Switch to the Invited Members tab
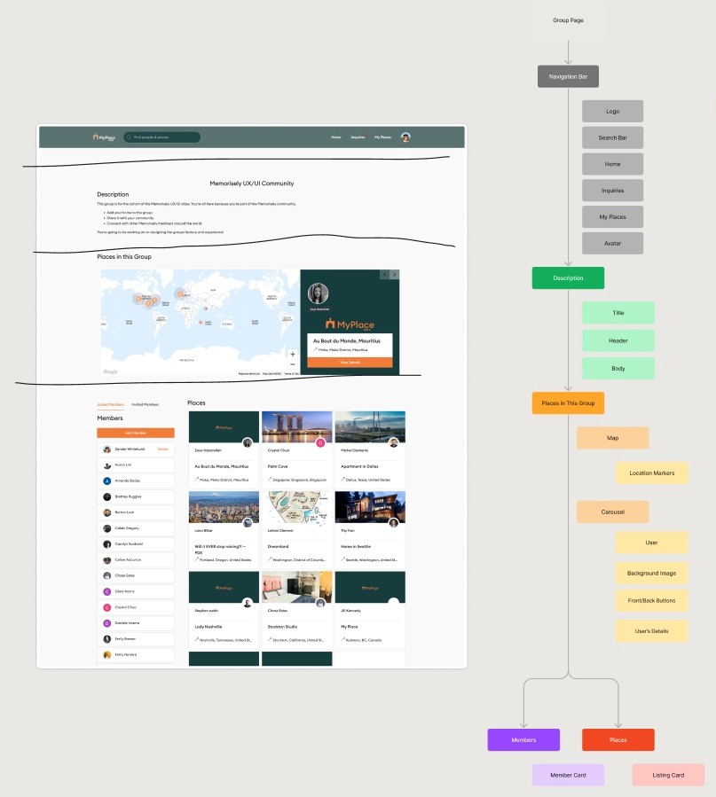 (145, 404)
